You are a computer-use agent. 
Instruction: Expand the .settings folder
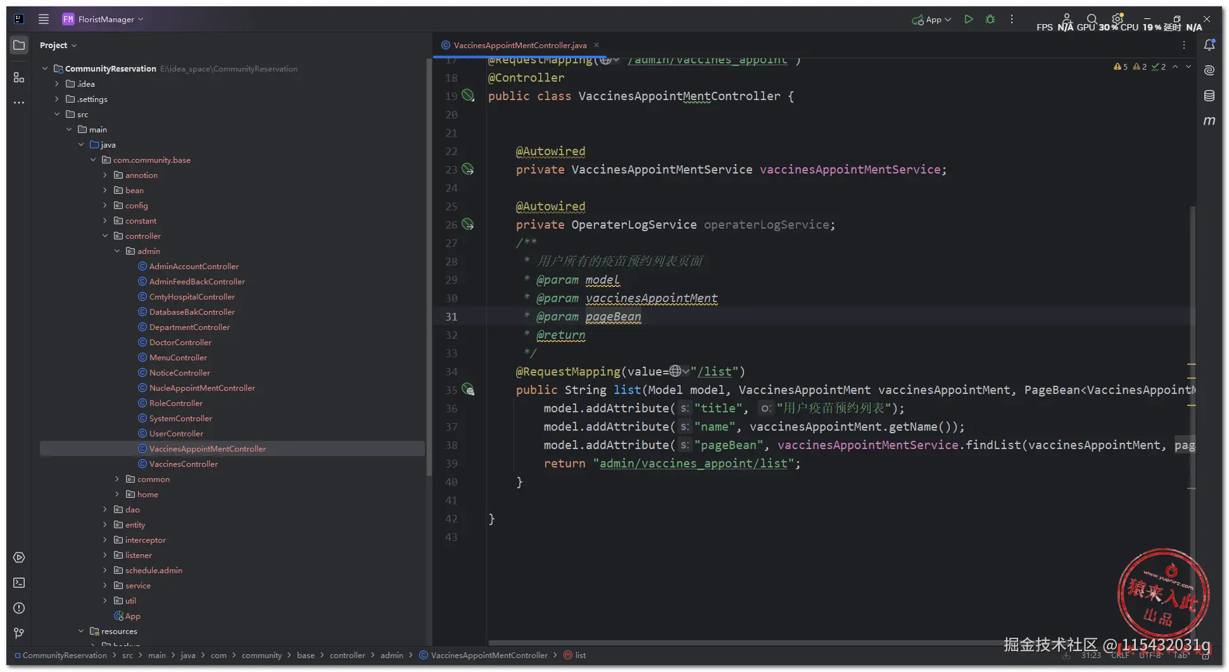57,99
